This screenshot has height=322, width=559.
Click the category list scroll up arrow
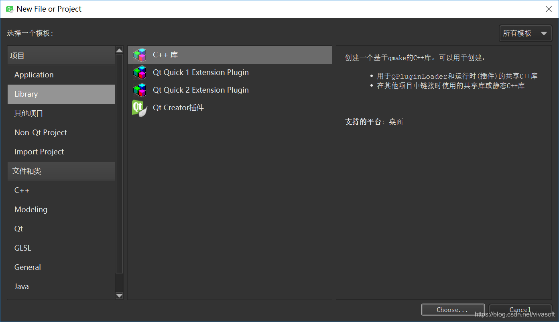pos(119,50)
